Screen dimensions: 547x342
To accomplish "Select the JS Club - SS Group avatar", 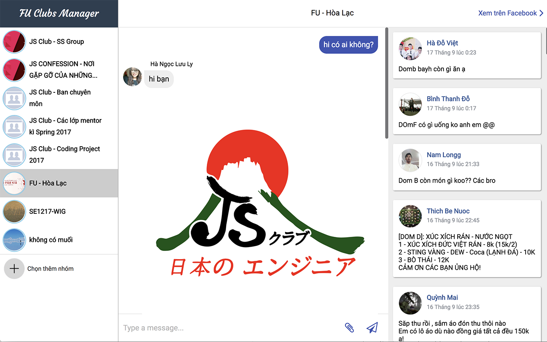I will 15,41.
